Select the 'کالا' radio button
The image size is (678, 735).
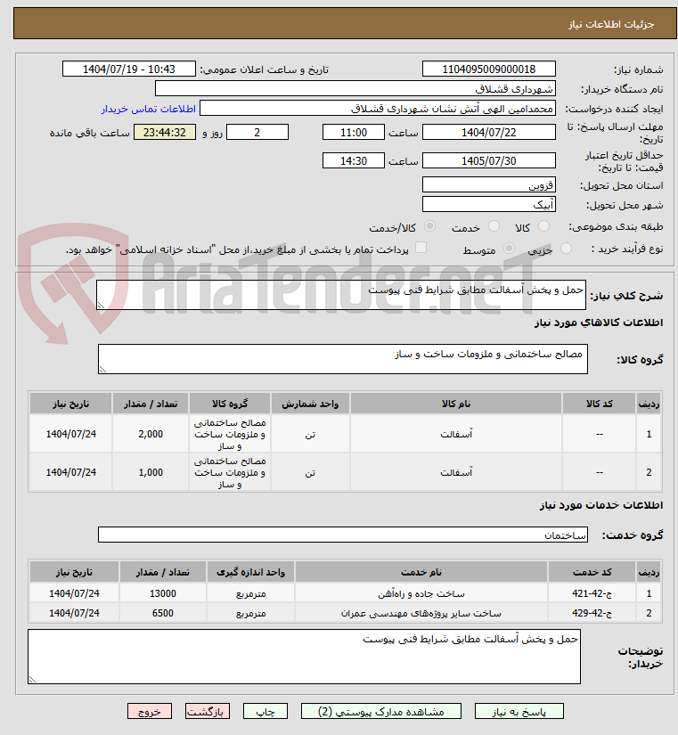coord(543,226)
